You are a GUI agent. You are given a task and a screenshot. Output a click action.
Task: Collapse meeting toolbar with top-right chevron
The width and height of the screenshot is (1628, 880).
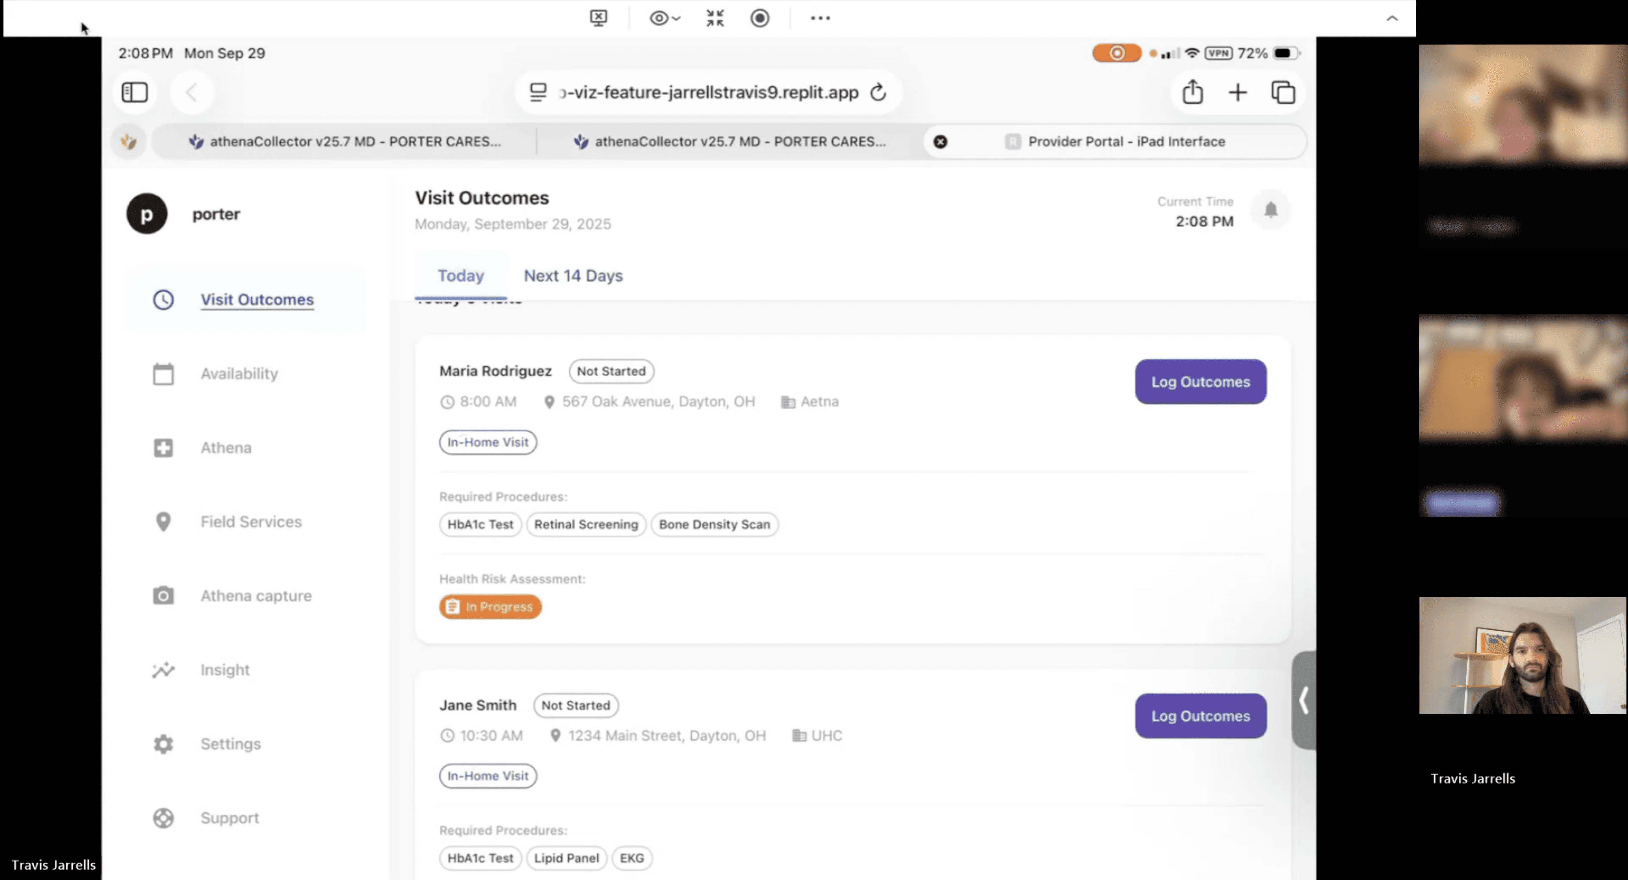(x=1392, y=18)
